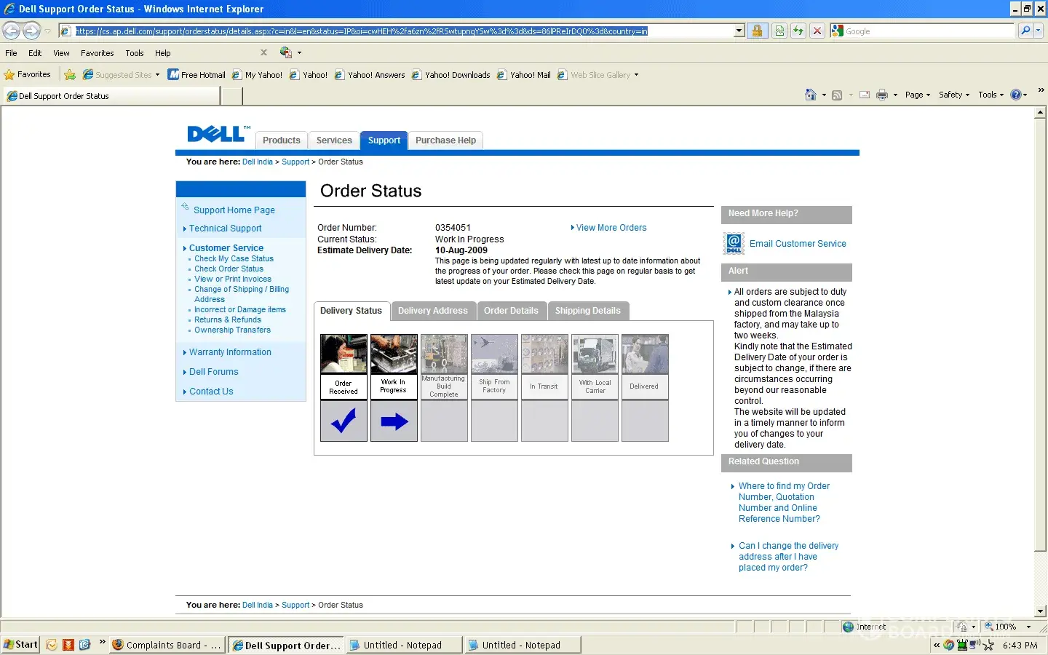Click the View More Orders link
This screenshot has width=1048, height=655.
tap(611, 228)
